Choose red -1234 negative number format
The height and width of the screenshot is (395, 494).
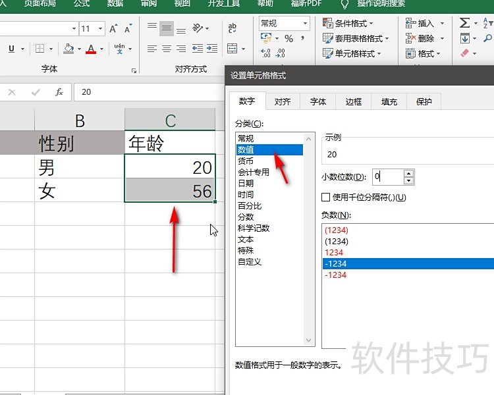pos(335,275)
